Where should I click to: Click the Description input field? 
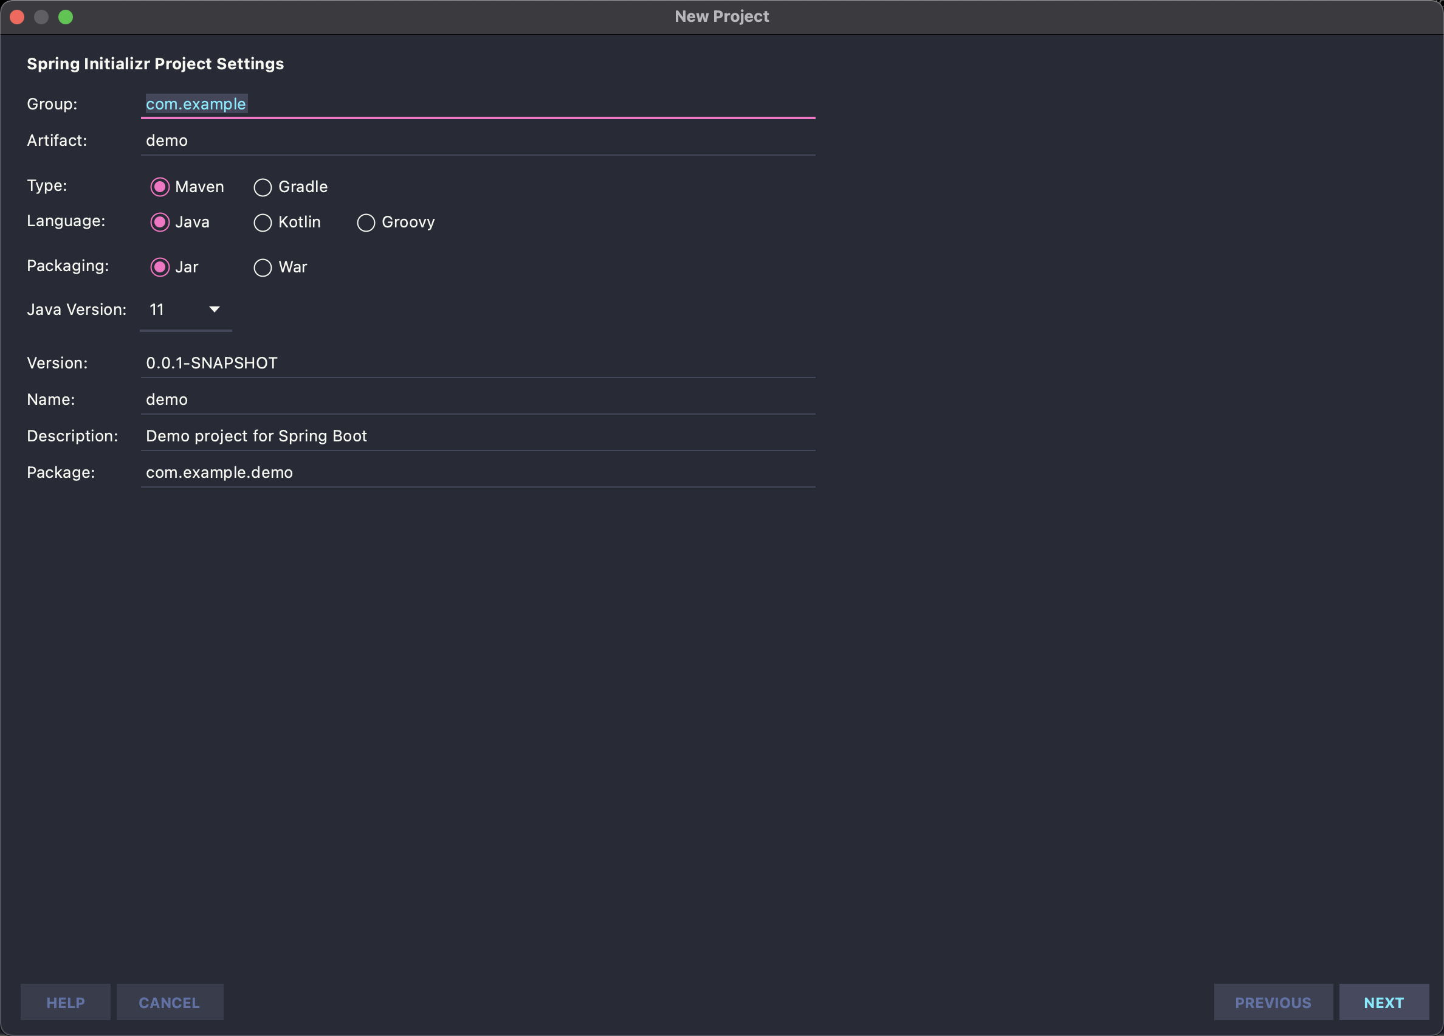(478, 436)
